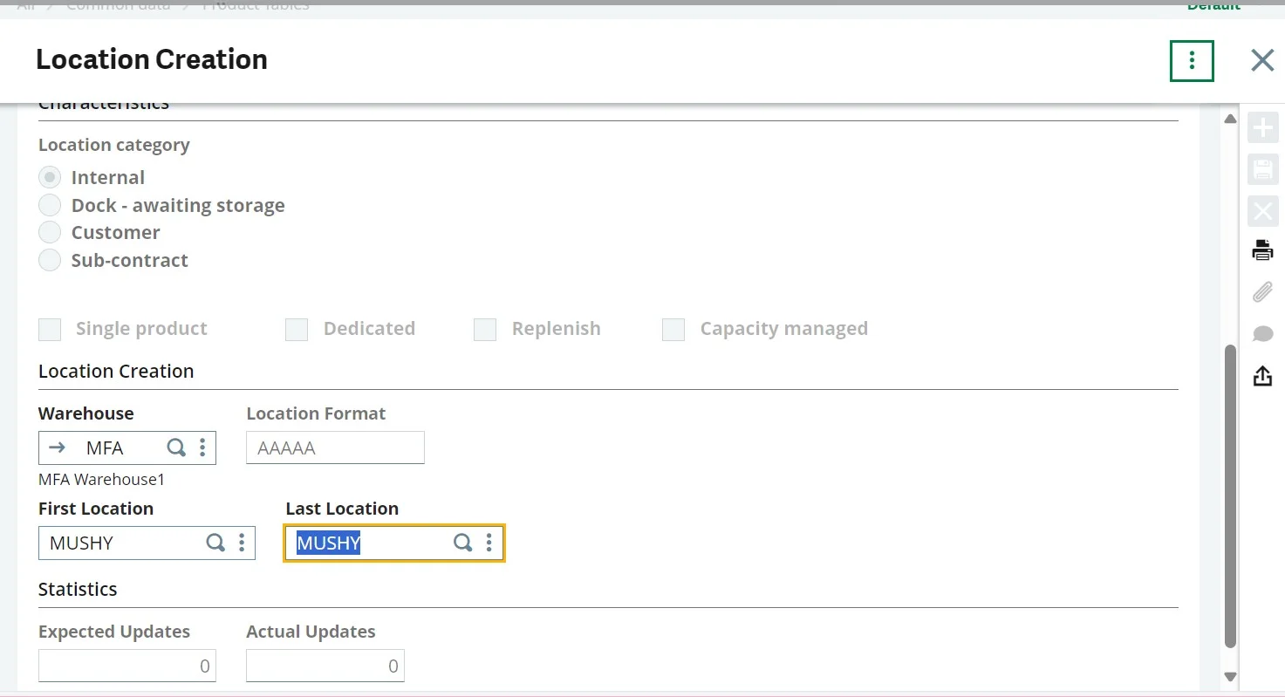This screenshot has height=697, width=1285.
Task: Click the Location Creation section heading
Action: point(116,371)
